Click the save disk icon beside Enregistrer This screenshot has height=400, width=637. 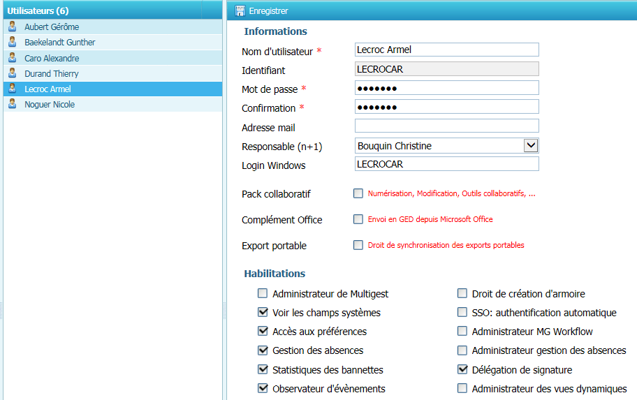[x=240, y=10]
